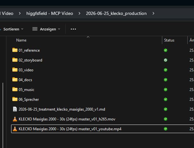Navigate to higgfsfield - MCP Video breadcrumb
Screen dimensions: 194x148
coord(50,13)
